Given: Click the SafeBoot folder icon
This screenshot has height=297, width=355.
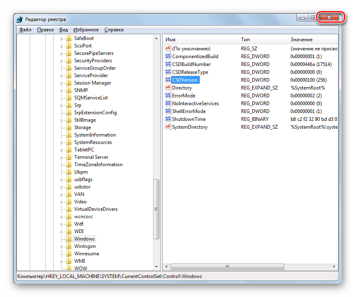Looking at the screenshot, I should pyautogui.click(x=69, y=38).
